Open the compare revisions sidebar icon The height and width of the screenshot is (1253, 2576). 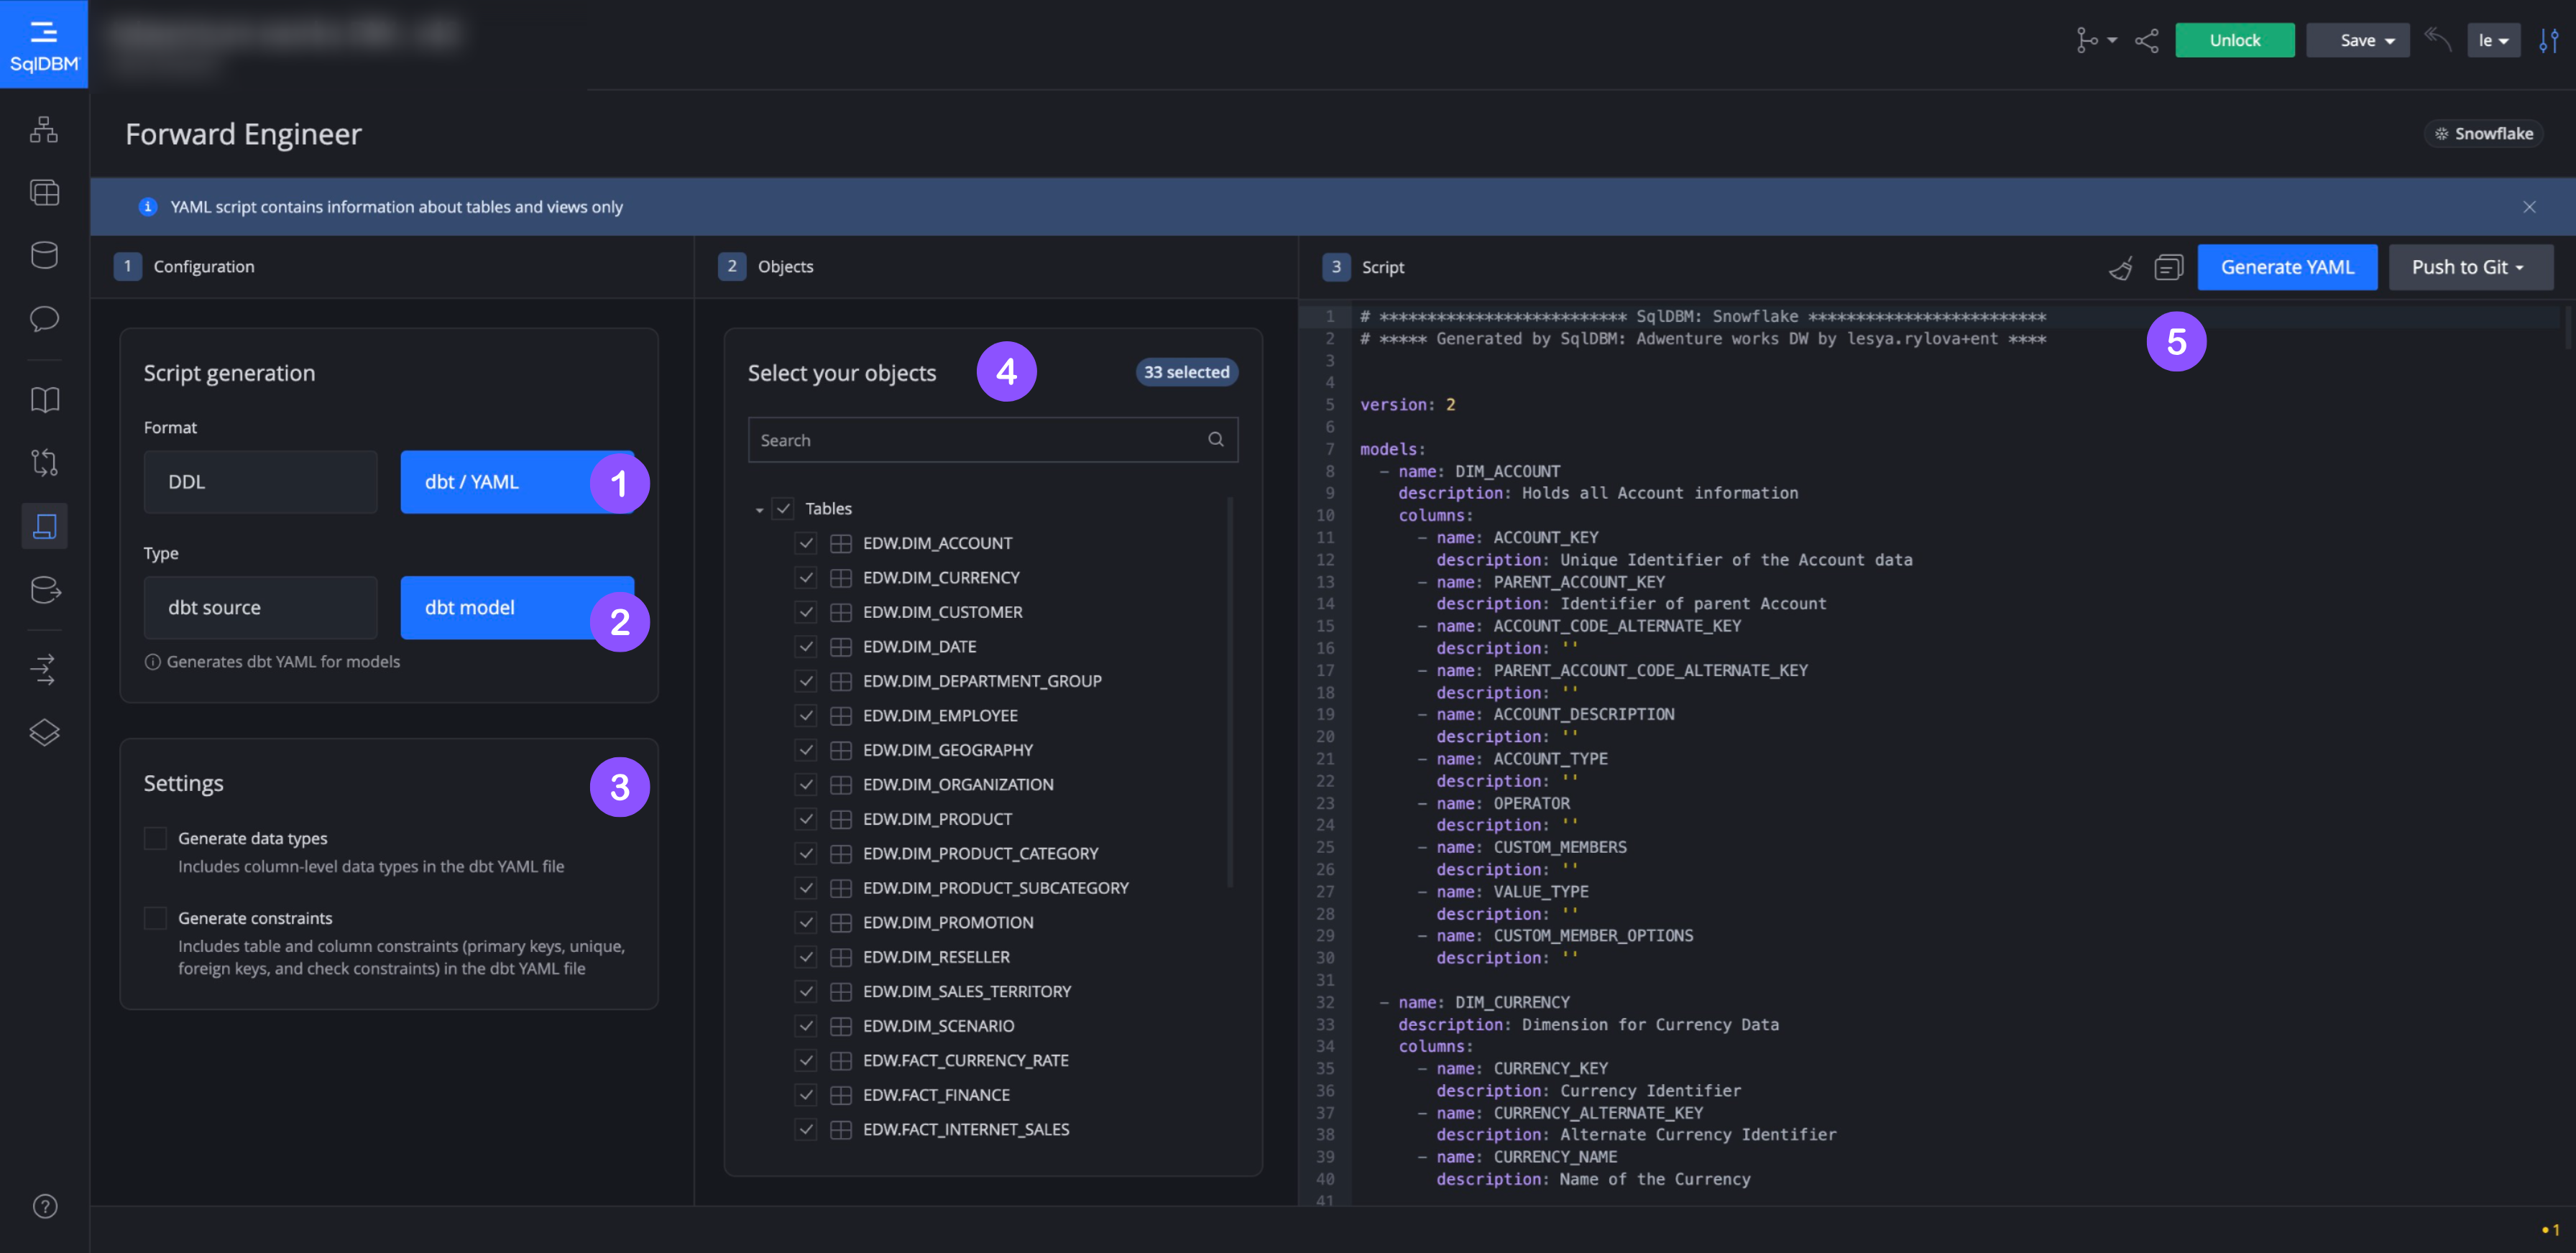pos(44,463)
